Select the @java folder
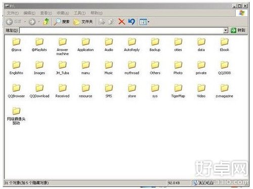253x189 pixels. 16,44
